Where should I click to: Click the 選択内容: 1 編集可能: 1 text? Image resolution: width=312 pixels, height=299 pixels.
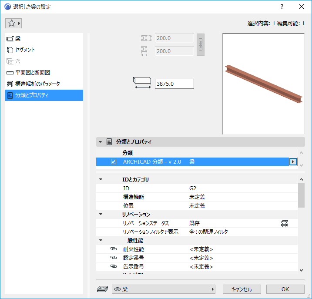(x=276, y=24)
